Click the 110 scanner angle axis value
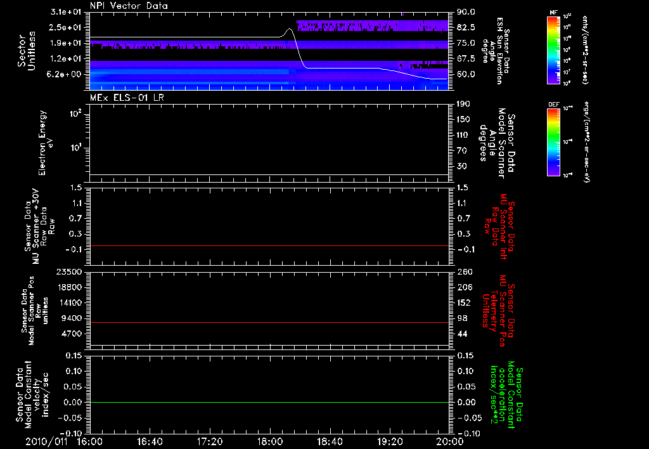The image size is (649, 449). click(463, 135)
